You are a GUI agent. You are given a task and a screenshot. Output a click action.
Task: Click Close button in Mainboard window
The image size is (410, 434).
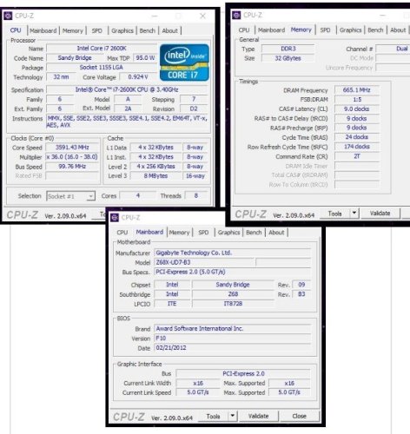299,416
